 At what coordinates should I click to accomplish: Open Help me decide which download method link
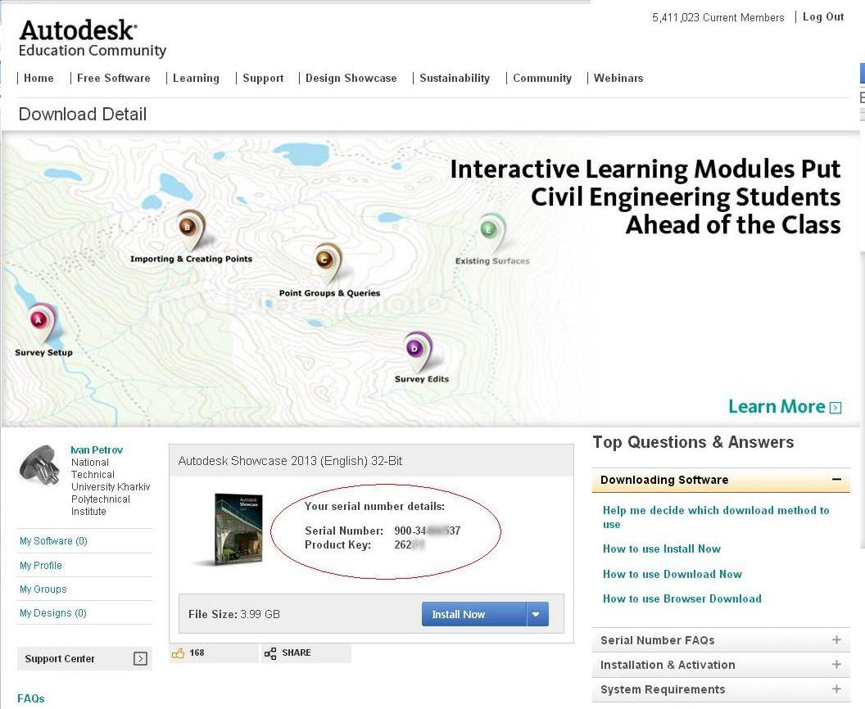[x=716, y=517]
